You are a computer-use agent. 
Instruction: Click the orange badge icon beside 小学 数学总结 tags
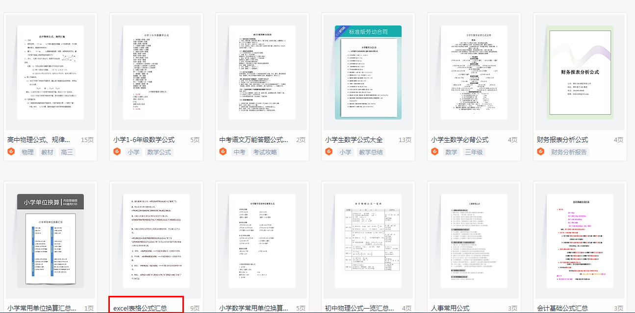pos(329,152)
